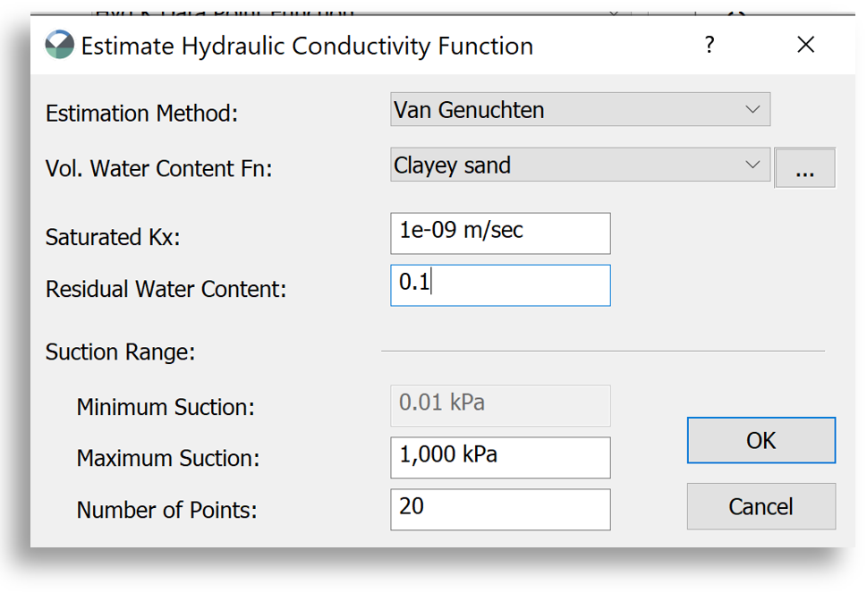
Task: Click the grayed-out Minimum Suction field
Action: pos(499,404)
